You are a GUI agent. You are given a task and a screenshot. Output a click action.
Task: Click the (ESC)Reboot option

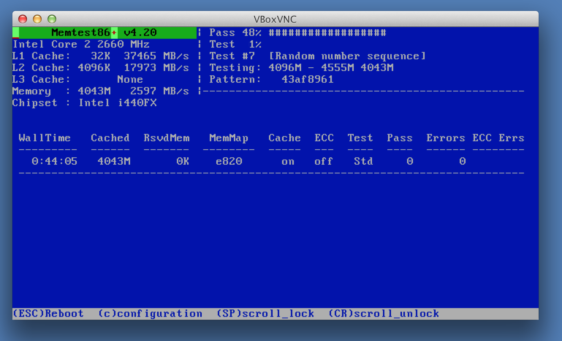tap(48, 314)
